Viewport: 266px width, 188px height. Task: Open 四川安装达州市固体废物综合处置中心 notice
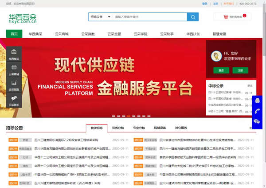pos(197,140)
